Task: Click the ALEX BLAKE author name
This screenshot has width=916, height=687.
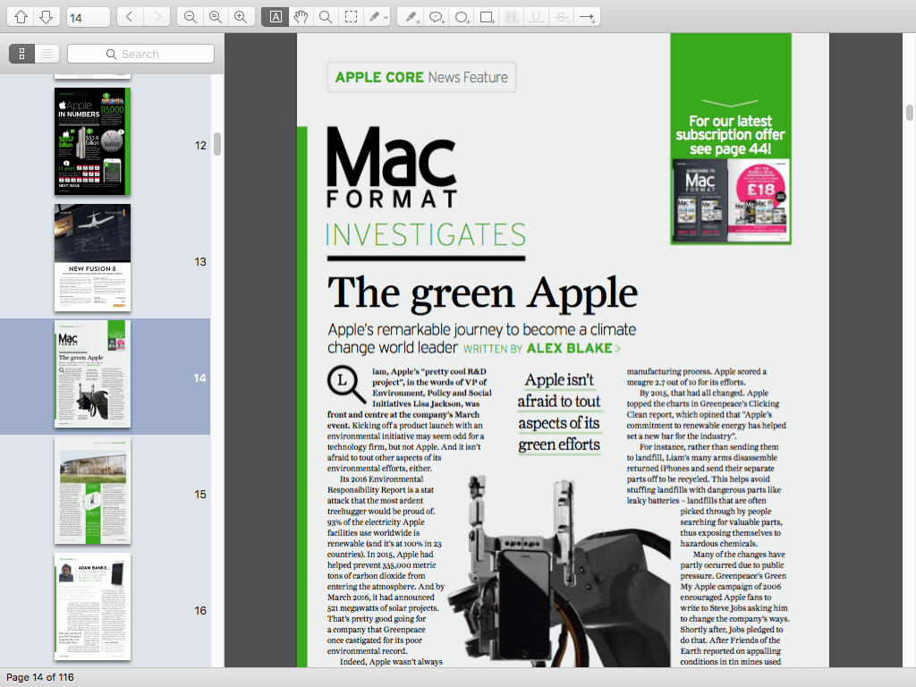Action: pos(570,348)
